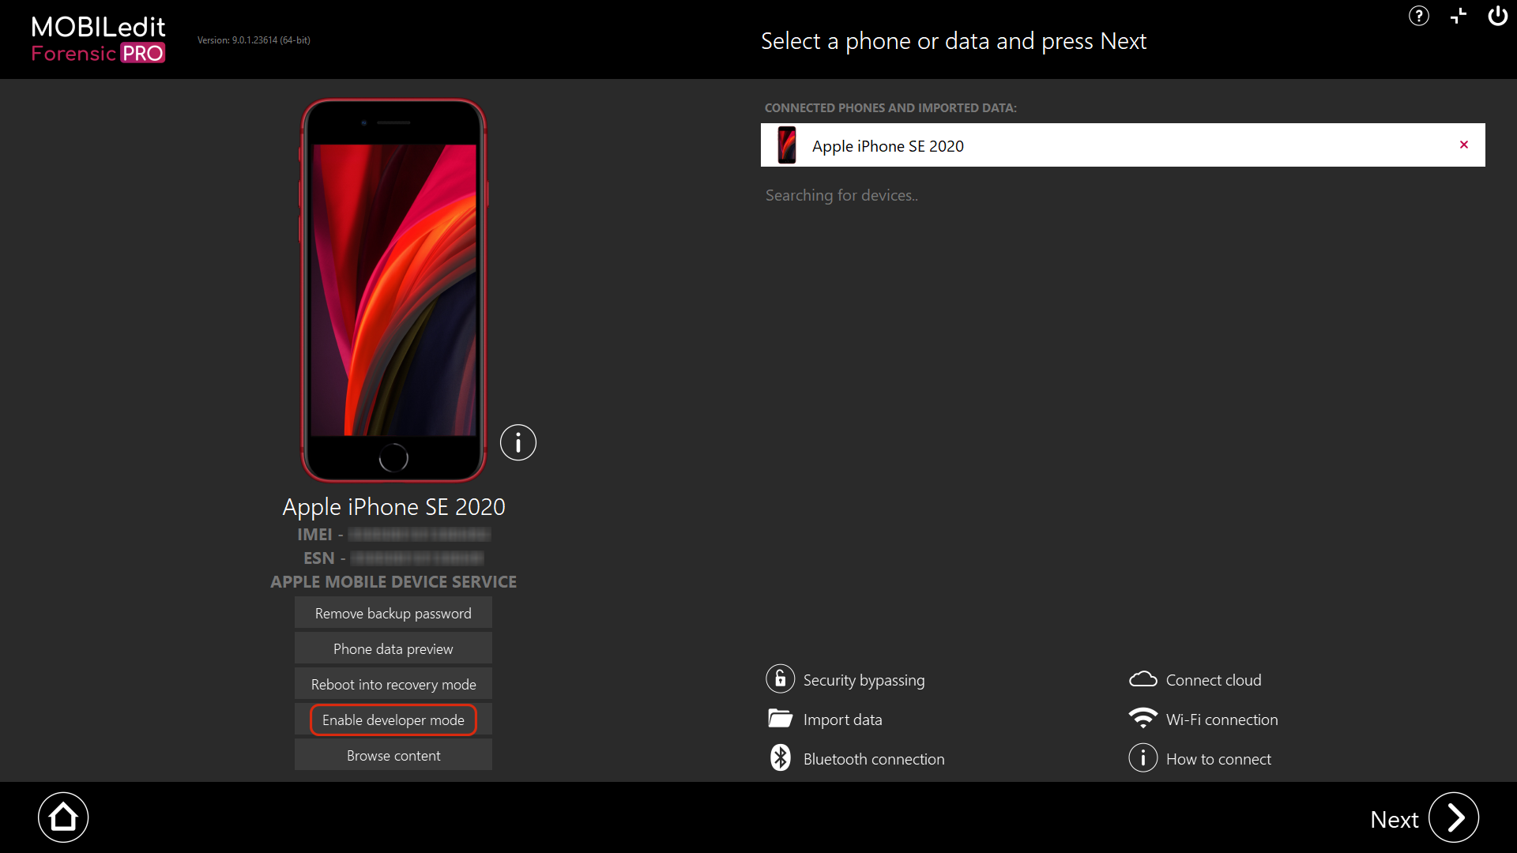Click the window shrink arrows icon
This screenshot has width=1517, height=853.
tap(1459, 16)
